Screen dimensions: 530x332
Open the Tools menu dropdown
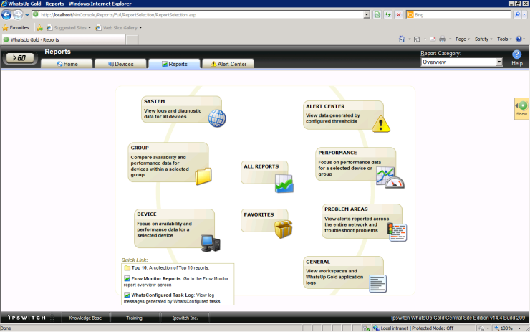coord(504,39)
